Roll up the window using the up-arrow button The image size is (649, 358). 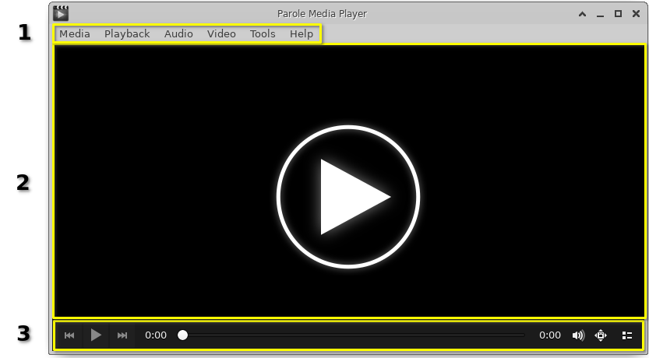coord(582,14)
